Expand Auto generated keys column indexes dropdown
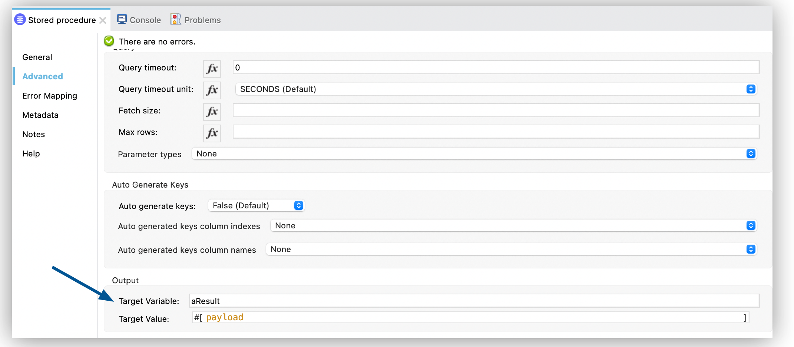The height and width of the screenshot is (347, 794). (751, 225)
